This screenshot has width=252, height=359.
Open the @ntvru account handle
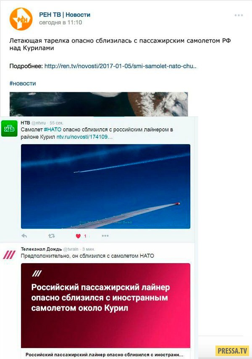pyautogui.click(x=38, y=123)
